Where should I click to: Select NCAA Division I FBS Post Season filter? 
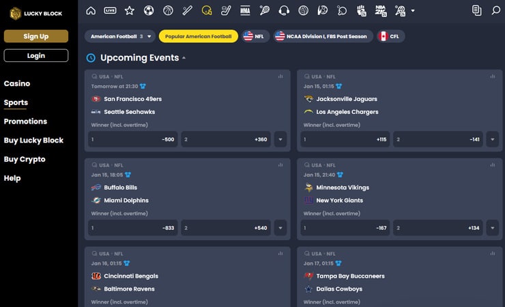pos(323,36)
